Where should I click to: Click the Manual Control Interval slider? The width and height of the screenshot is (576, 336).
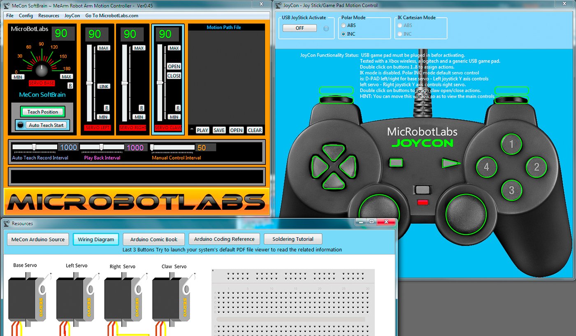pyautogui.click(x=172, y=147)
